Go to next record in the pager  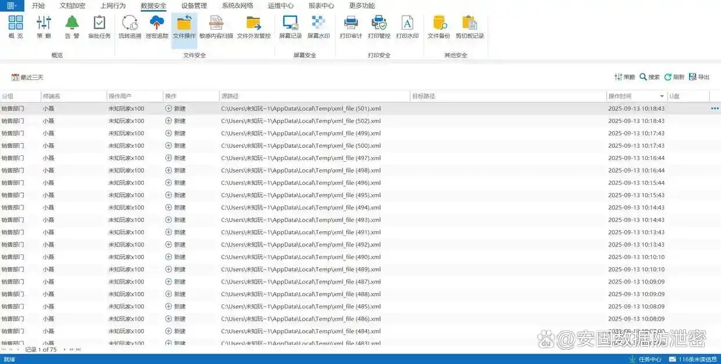[64, 350]
